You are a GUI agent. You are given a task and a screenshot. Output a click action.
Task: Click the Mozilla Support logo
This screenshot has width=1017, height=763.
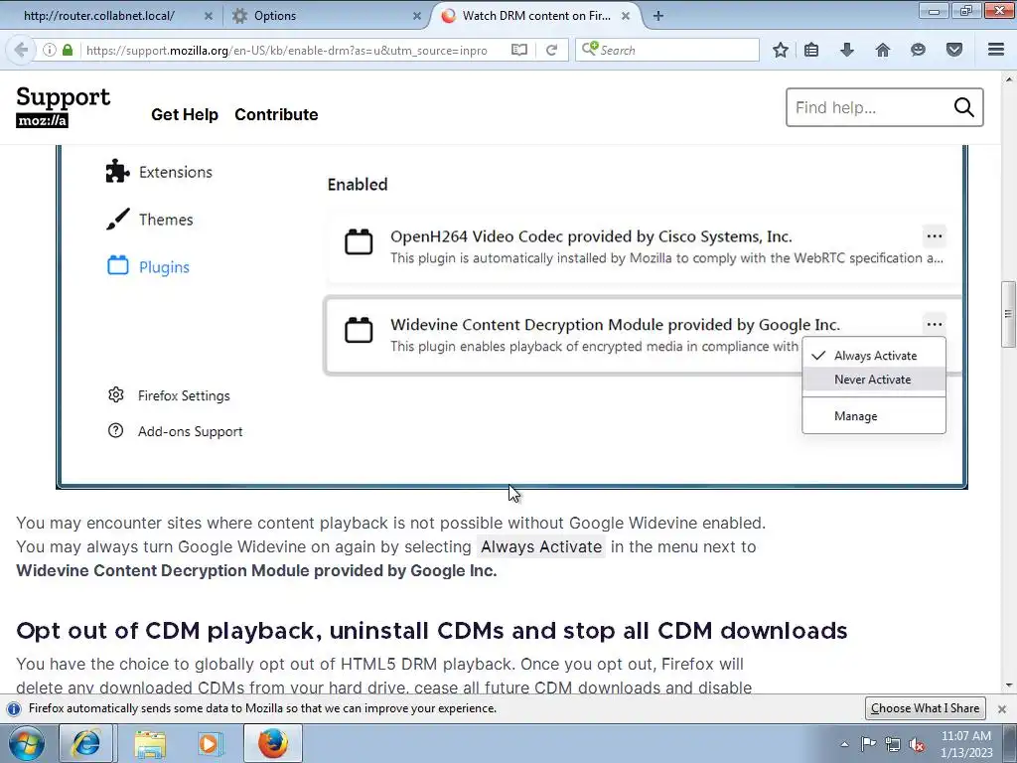[x=63, y=106]
